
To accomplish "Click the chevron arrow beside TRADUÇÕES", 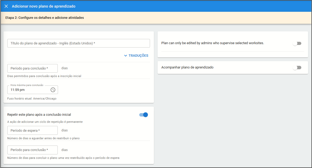I will 126,56.
